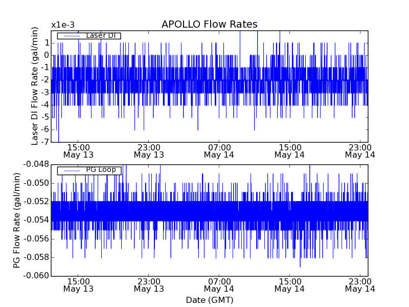Click the Date (GMT) x-axis label
Image resolution: width=409 pixels, height=307 pixels.
click(209, 300)
